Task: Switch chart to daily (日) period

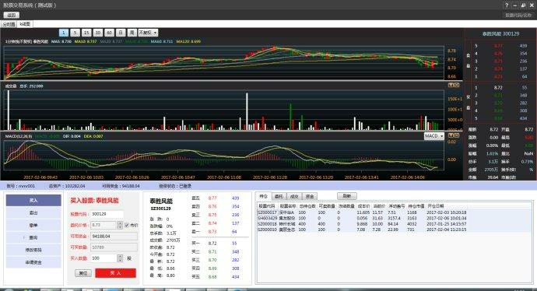Action: pos(121,33)
